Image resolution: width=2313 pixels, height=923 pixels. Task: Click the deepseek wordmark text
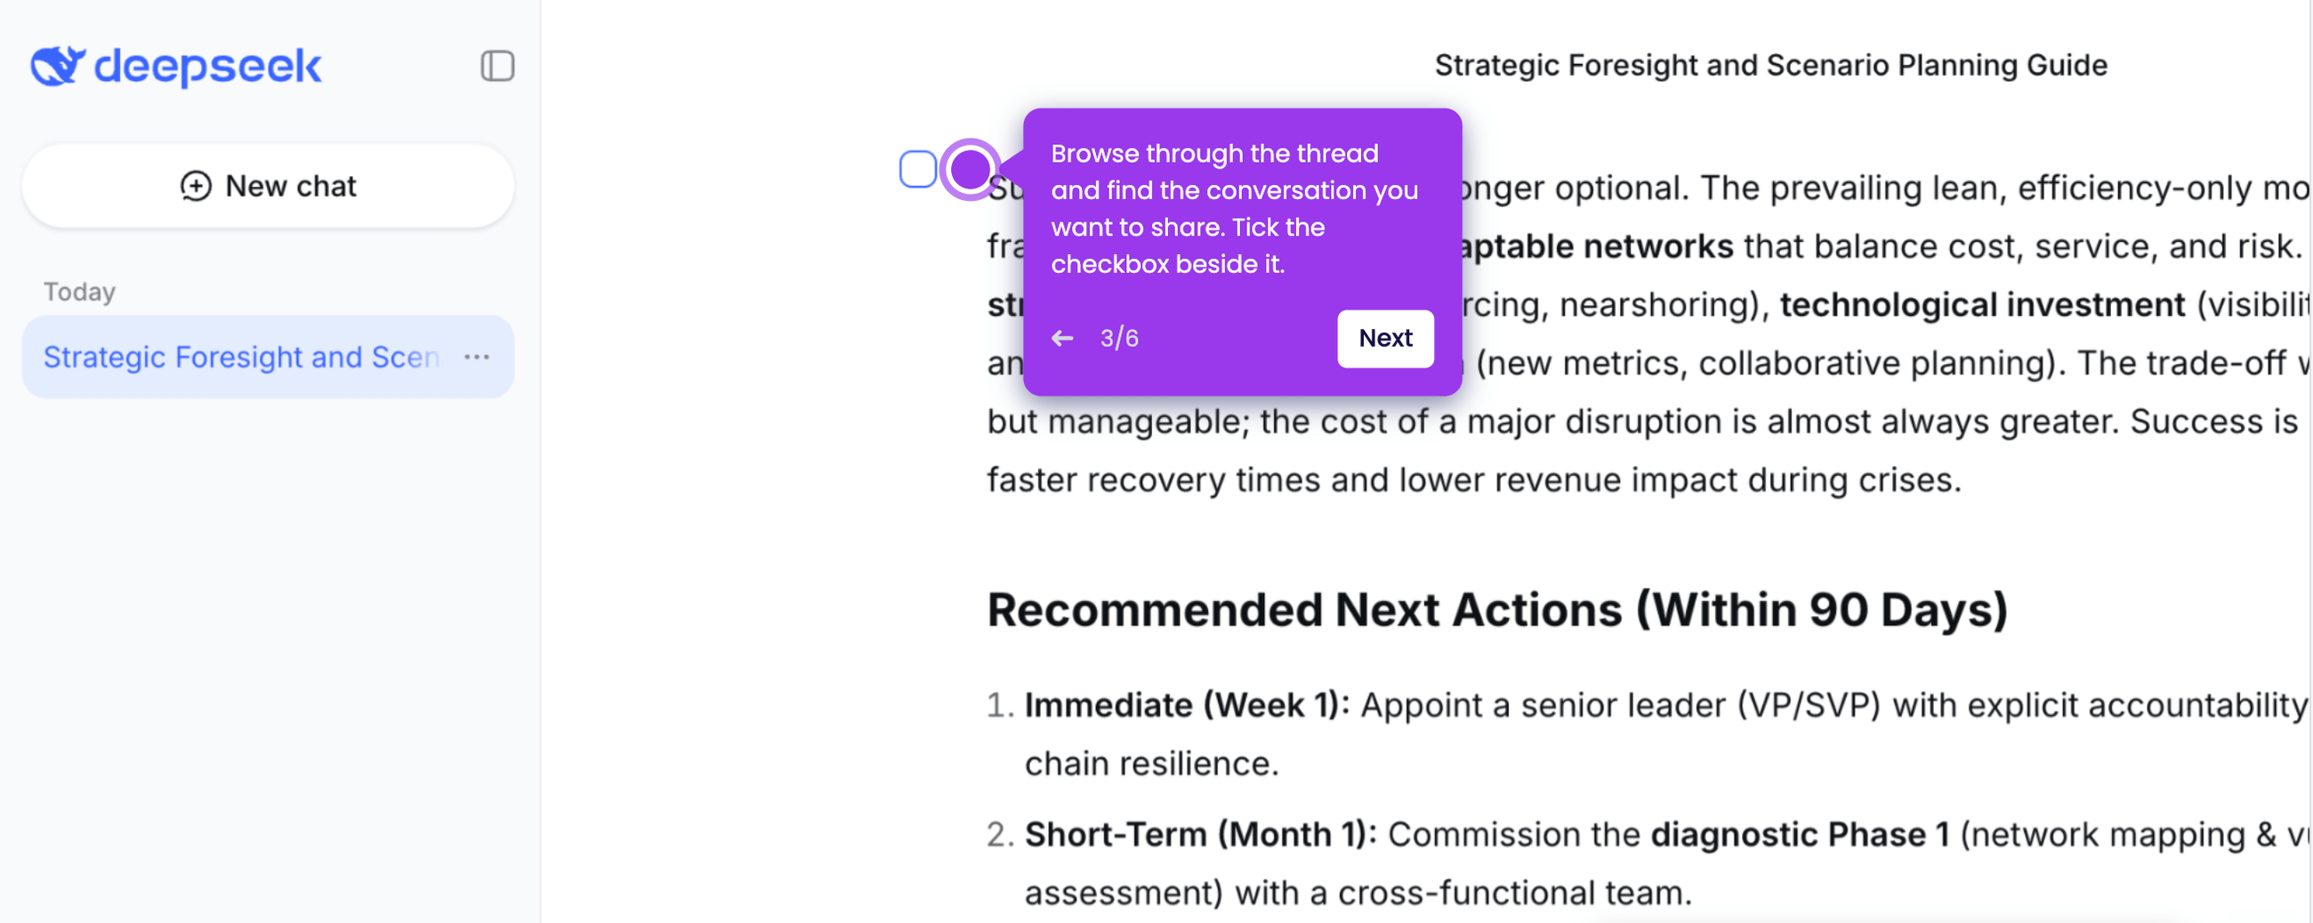(x=207, y=67)
